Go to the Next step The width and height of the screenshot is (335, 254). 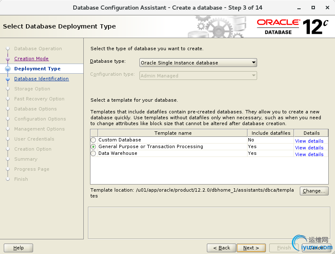coord(251,248)
